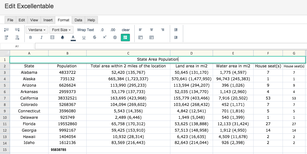Click the superscript icon
The height and width of the screenshot is (154, 307).
click(x=105, y=38)
